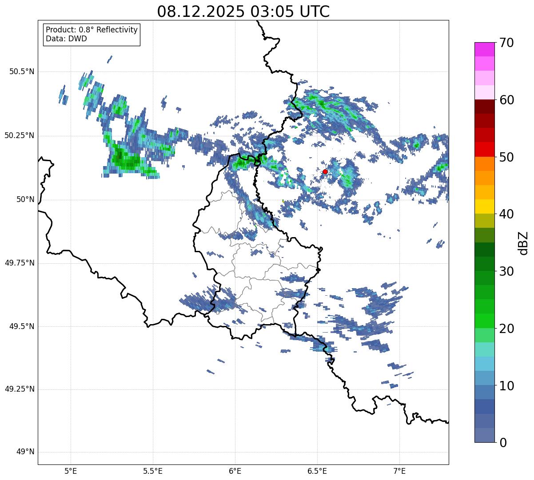Click the 6°E longitude label
The height and width of the screenshot is (480, 534).
pos(235,471)
